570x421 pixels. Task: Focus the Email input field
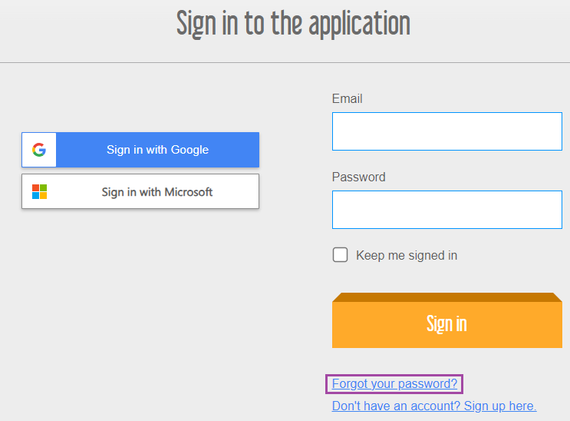(x=446, y=131)
